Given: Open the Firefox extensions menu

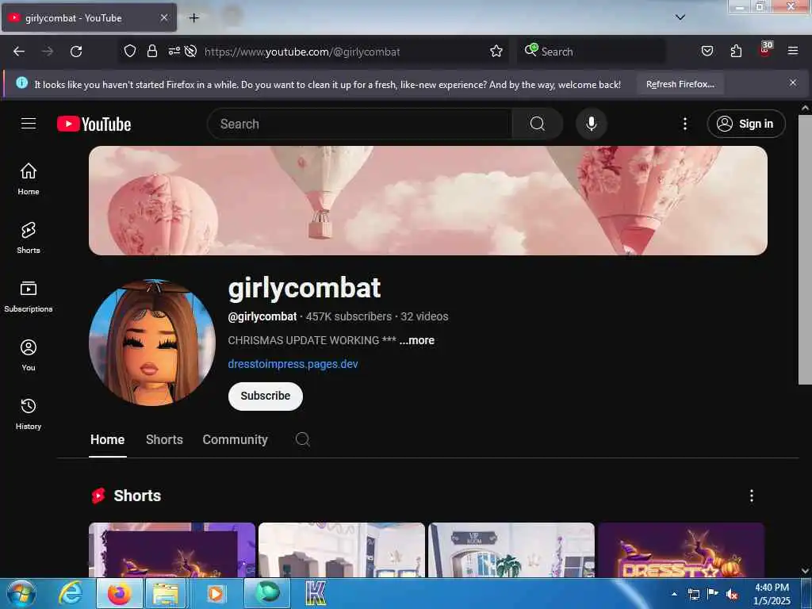Looking at the screenshot, I should click(736, 51).
